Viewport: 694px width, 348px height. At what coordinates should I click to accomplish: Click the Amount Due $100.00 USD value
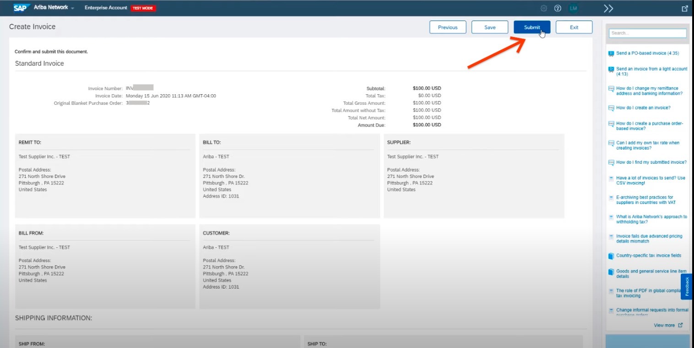click(x=427, y=125)
